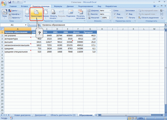Select cell with value 103681
The height and width of the screenshot is (120, 167).
[x=78, y=36]
